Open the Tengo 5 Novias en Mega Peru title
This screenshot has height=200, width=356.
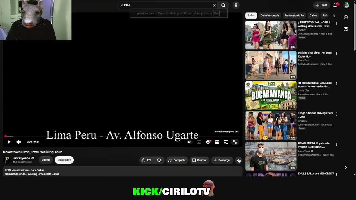pyautogui.click(x=315, y=115)
